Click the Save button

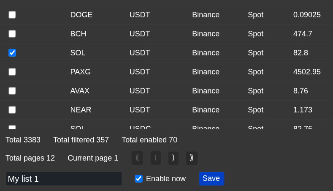[211, 179]
